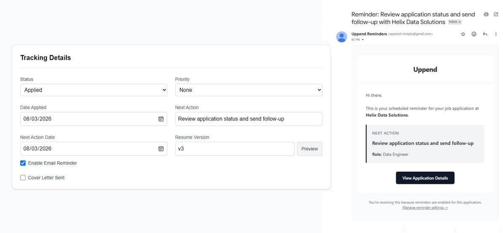
Task: Open the Date Applied calendar picker icon
Action: point(161,119)
